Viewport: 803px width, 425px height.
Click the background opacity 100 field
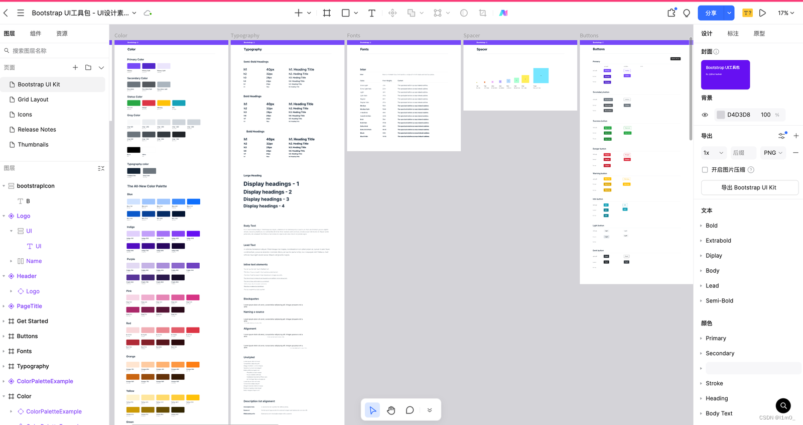(x=765, y=115)
